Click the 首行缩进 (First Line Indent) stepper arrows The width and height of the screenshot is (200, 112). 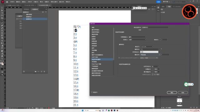[152, 72]
